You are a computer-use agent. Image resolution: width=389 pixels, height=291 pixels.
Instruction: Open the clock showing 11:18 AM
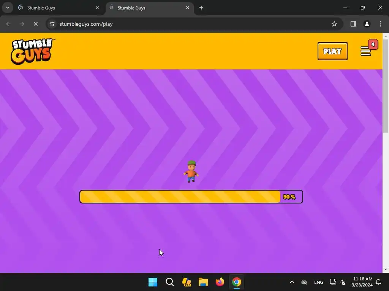tap(362, 282)
